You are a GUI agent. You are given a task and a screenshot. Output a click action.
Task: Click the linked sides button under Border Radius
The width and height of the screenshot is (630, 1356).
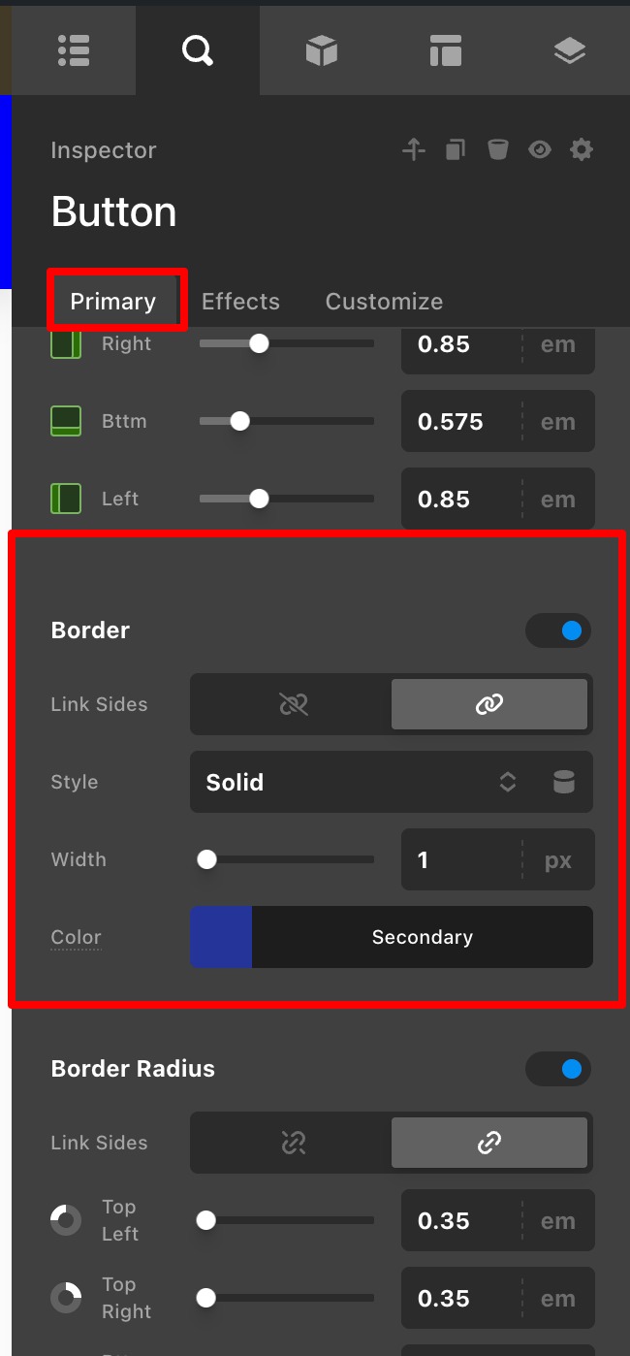pyautogui.click(x=489, y=1143)
